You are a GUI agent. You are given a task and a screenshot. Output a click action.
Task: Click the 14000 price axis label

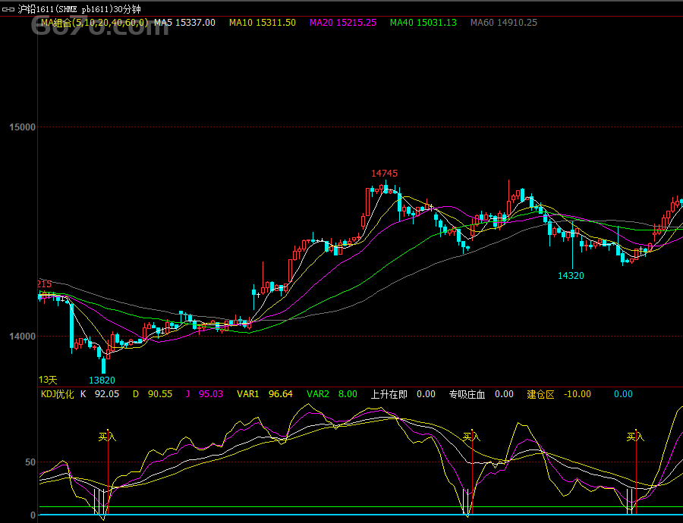[23, 337]
